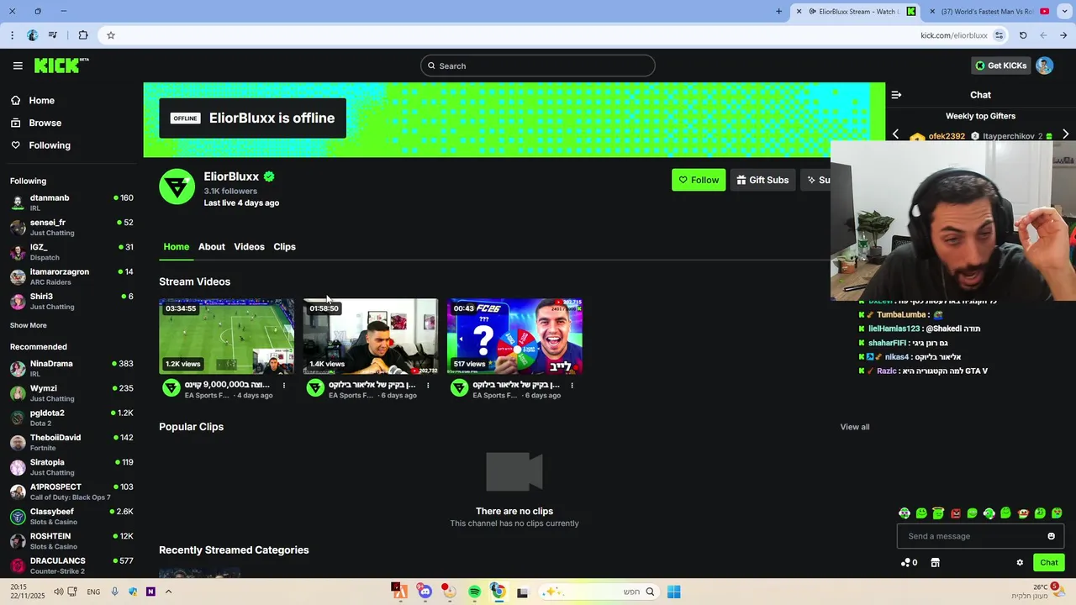Follow the EliorBluxx channel
The height and width of the screenshot is (605, 1076).
tap(699, 180)
